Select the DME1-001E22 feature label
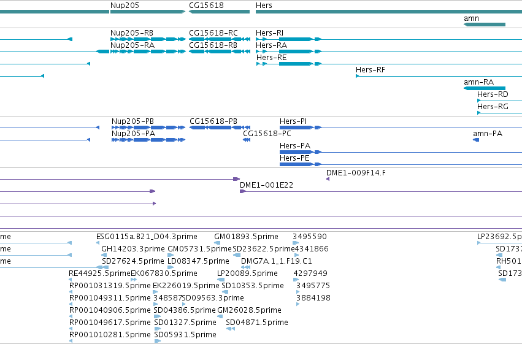Viewport: 522px width, 344px height. point(266,185)
